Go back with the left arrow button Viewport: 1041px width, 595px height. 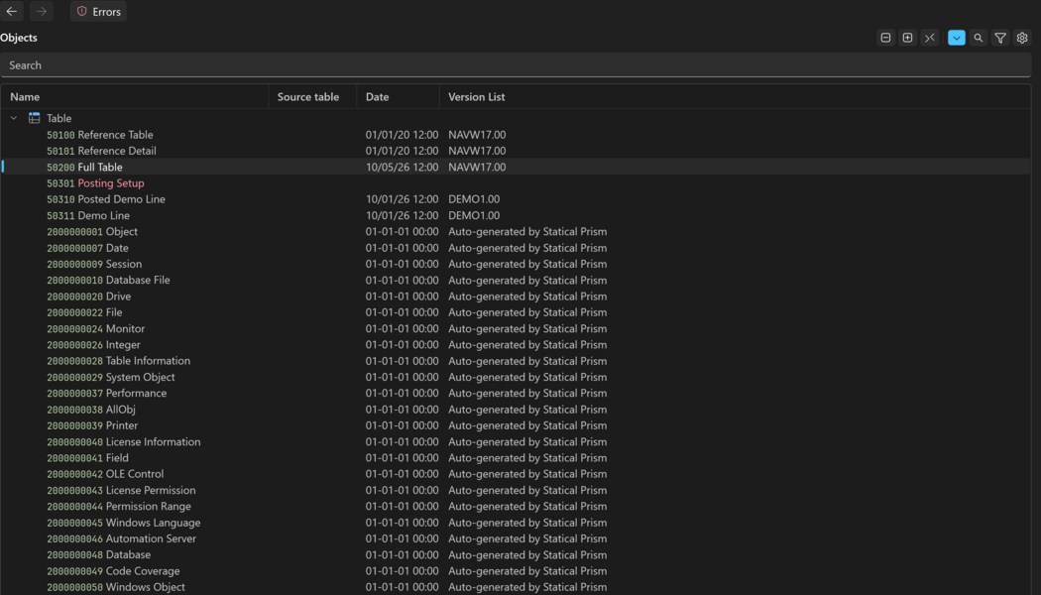pyautogui.click(x=12, y=11)
